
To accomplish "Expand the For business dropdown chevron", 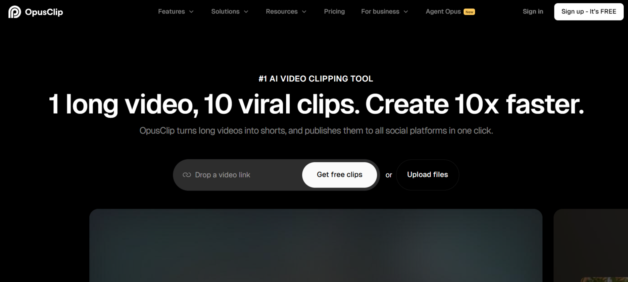I will click(406, 12).
